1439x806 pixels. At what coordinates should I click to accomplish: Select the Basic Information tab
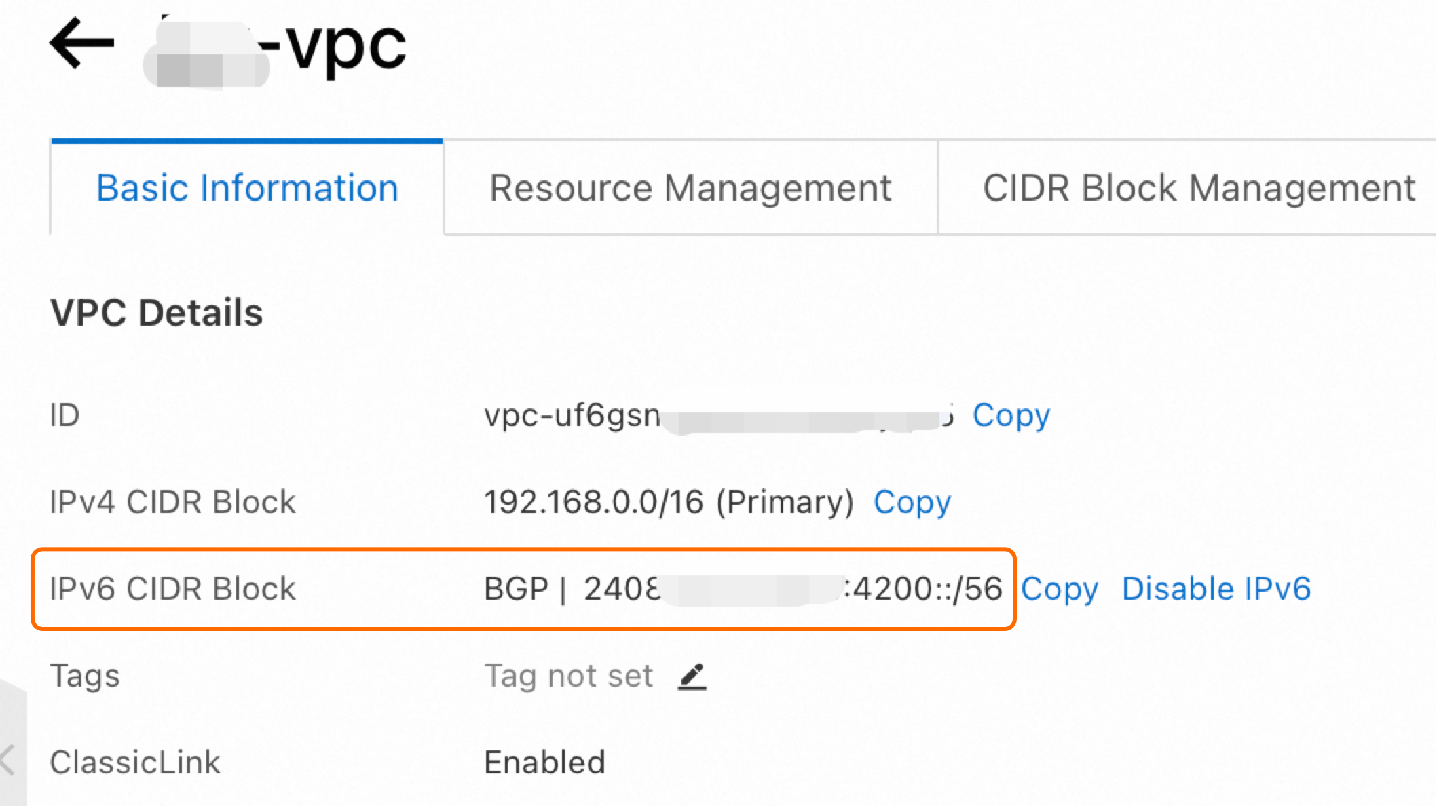(247, 187)
